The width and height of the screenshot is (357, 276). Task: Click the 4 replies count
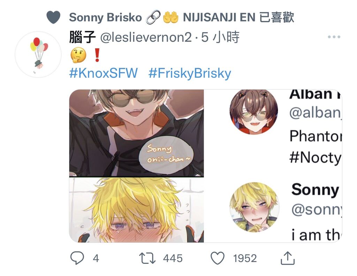[96, 259]
